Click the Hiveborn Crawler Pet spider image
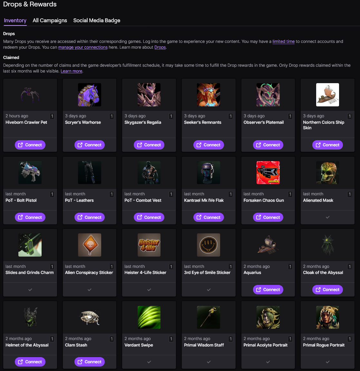 coord(30,95)
